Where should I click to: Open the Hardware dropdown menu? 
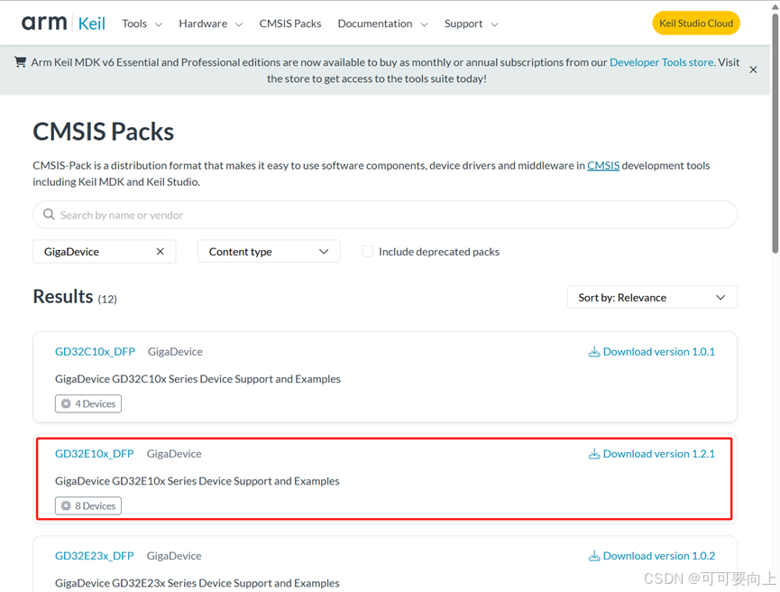click(210, 23)
